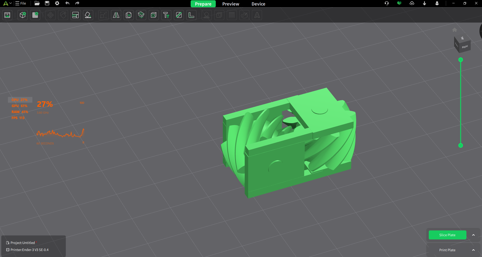
Task: Open the File menu
Action: tap(21, 3)
